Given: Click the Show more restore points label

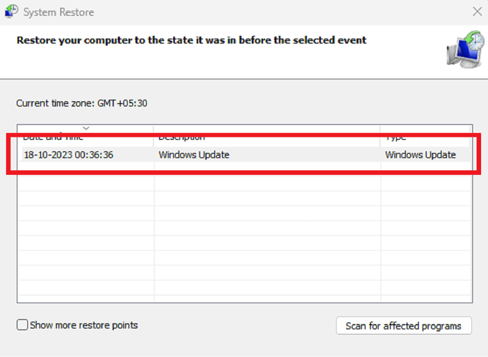Looking at the screenshot, I should 84,325.
